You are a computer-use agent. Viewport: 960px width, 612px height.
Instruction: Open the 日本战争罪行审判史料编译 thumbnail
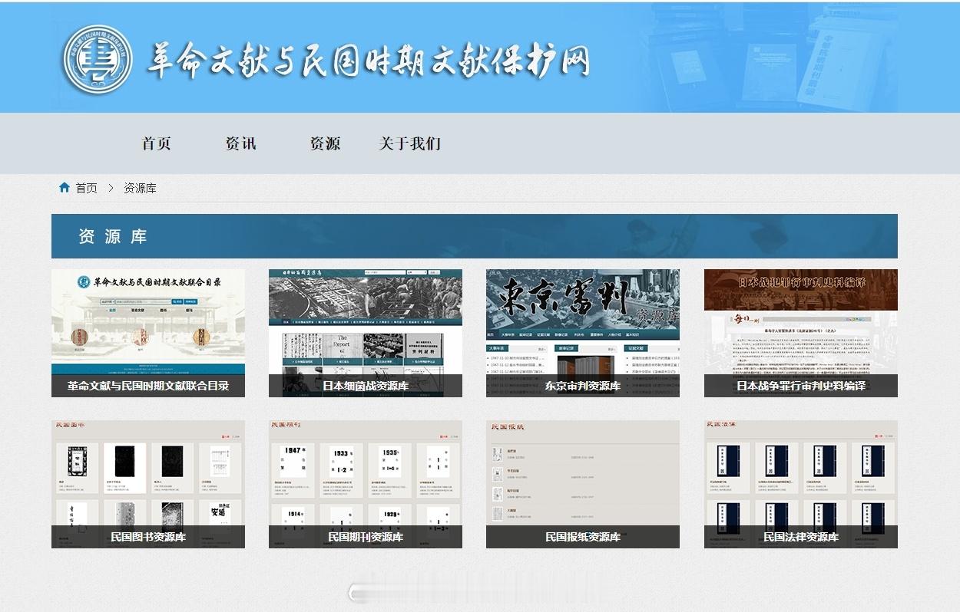click(x=801, y=333)
